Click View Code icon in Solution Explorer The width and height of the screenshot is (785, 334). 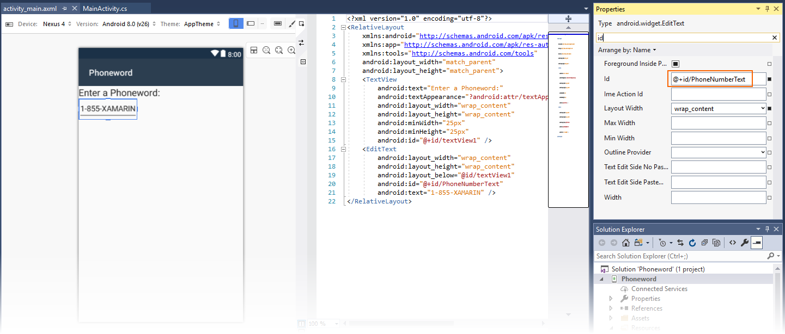pos(733,243)
